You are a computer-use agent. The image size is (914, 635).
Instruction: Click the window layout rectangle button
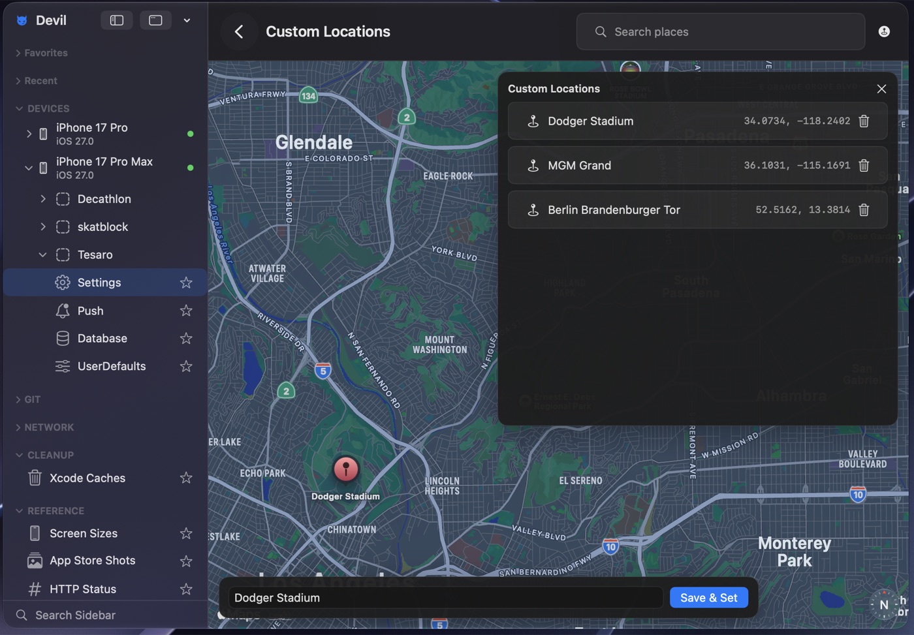click(x=155, y=20)
